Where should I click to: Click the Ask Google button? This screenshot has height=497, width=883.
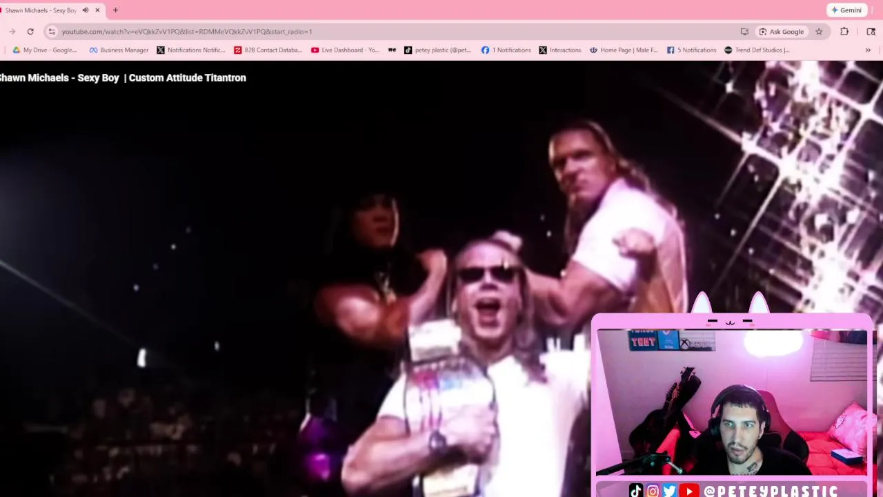(782, 32)
